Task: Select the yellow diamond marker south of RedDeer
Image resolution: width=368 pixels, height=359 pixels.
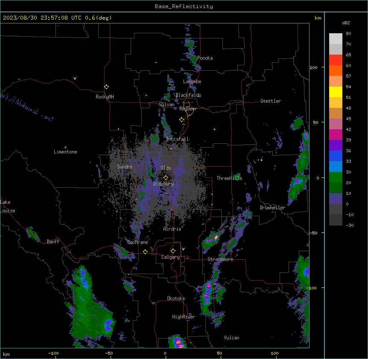Action: (182, 120)
